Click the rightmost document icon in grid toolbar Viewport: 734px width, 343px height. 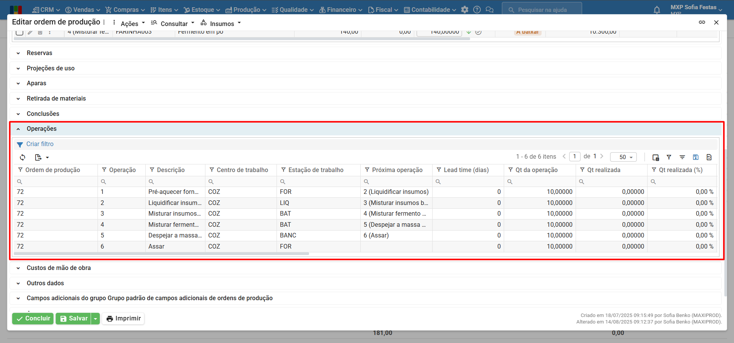[709, 158]
